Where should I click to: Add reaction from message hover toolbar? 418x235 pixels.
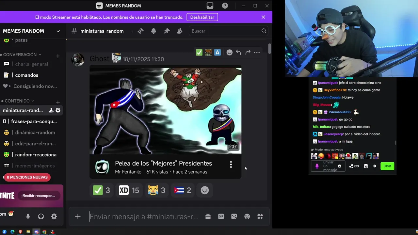[x=230, y=52]
